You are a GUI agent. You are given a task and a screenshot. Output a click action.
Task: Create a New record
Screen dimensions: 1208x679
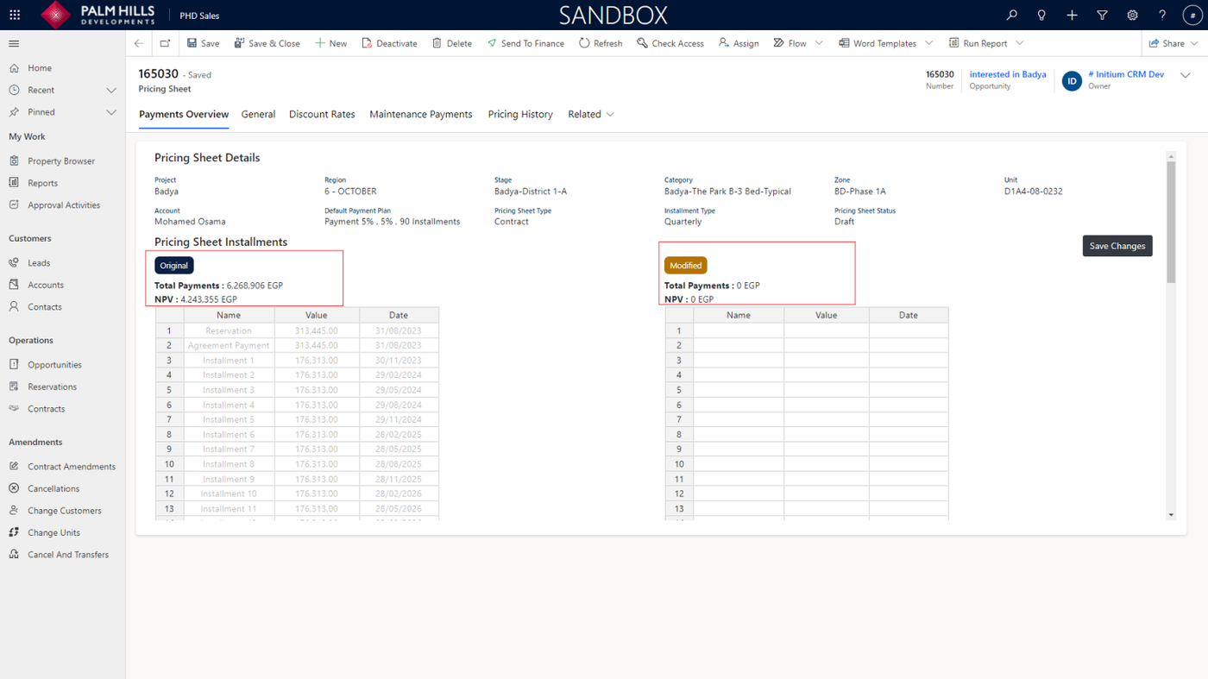[330, 43]
